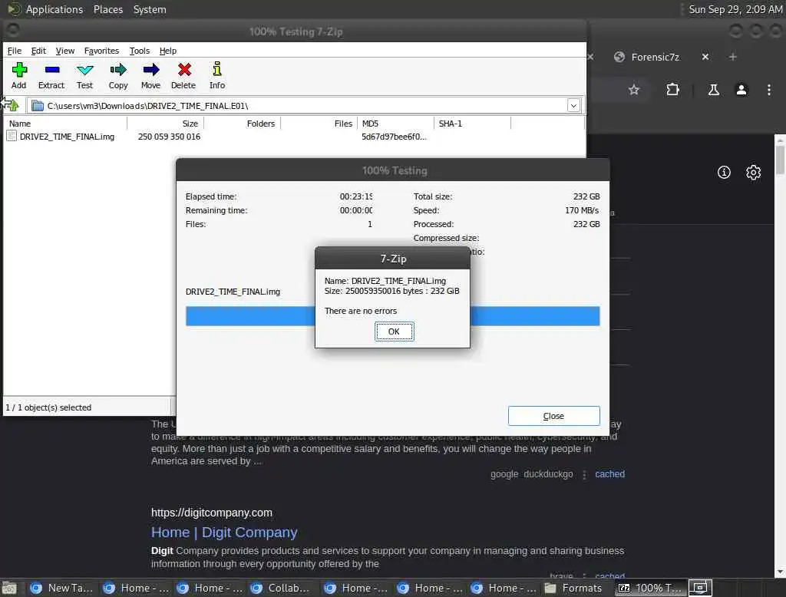
Task: Click three-dot options next to cached link
Action: point(584,474)
